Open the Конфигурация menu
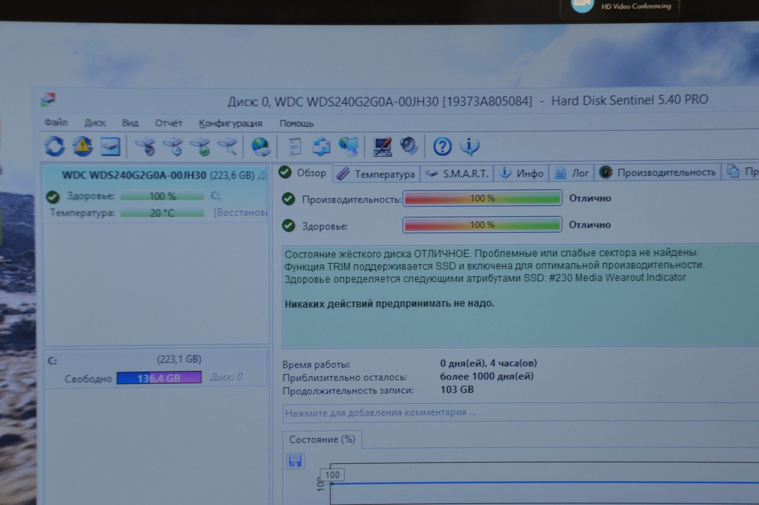 click(230, 123)
